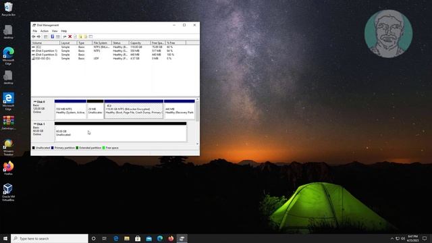Sort by the Capacity column header
432x243 pixels.
click(x=140, y=43)
